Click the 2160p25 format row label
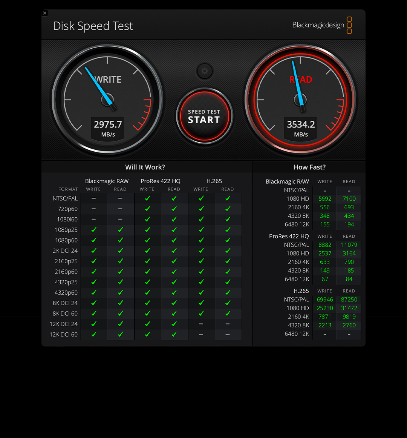 coord(66,261)
